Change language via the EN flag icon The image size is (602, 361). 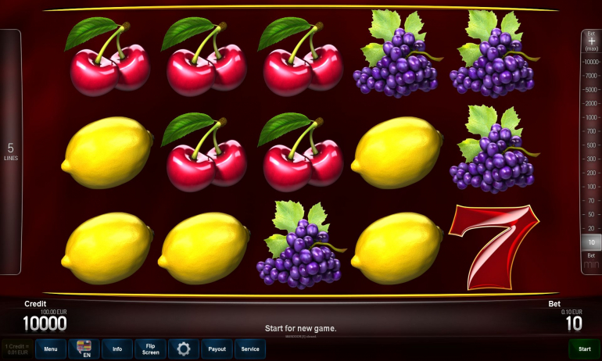tap(84, 348)
